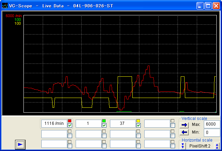
Task: Click the play button at bottom left
Action: click(20, 144)
